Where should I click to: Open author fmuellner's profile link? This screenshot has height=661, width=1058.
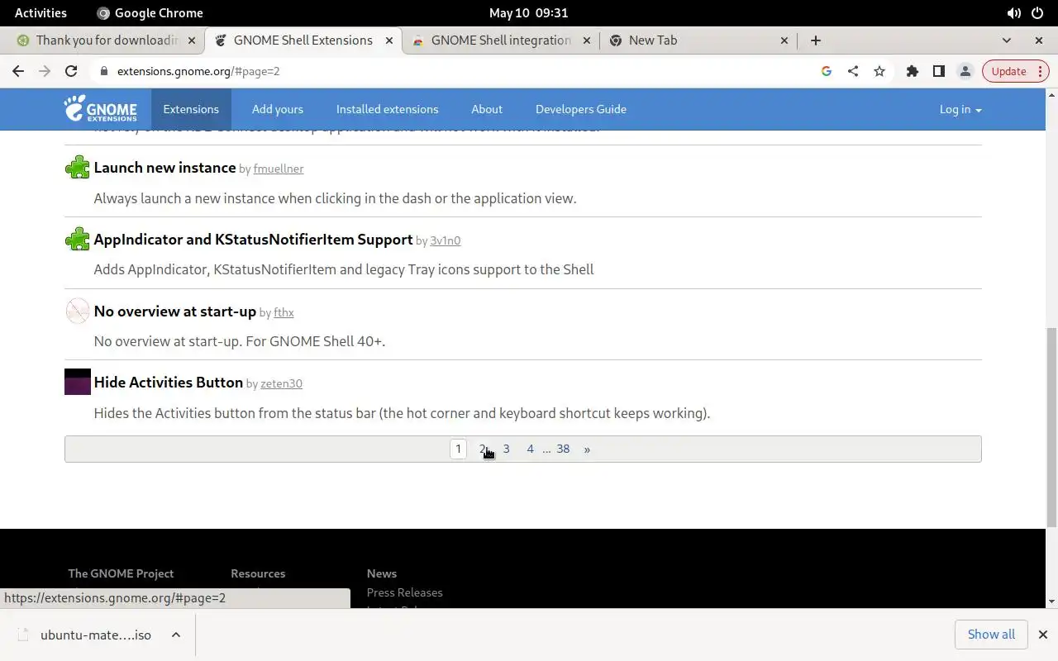pyautogui.click(x=279, y=169)
